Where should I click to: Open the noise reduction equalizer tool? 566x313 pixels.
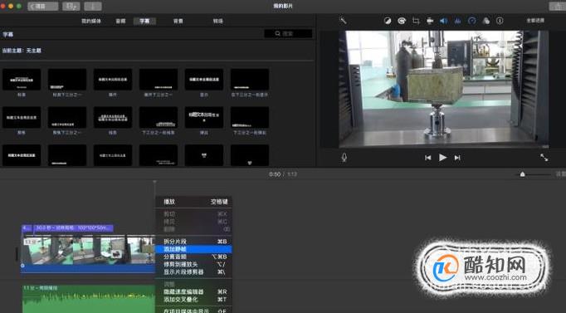pyautogui.click(x=458, y=21)
